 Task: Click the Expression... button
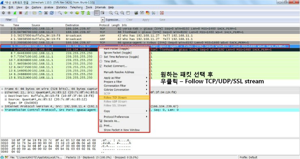coord(113,20)
